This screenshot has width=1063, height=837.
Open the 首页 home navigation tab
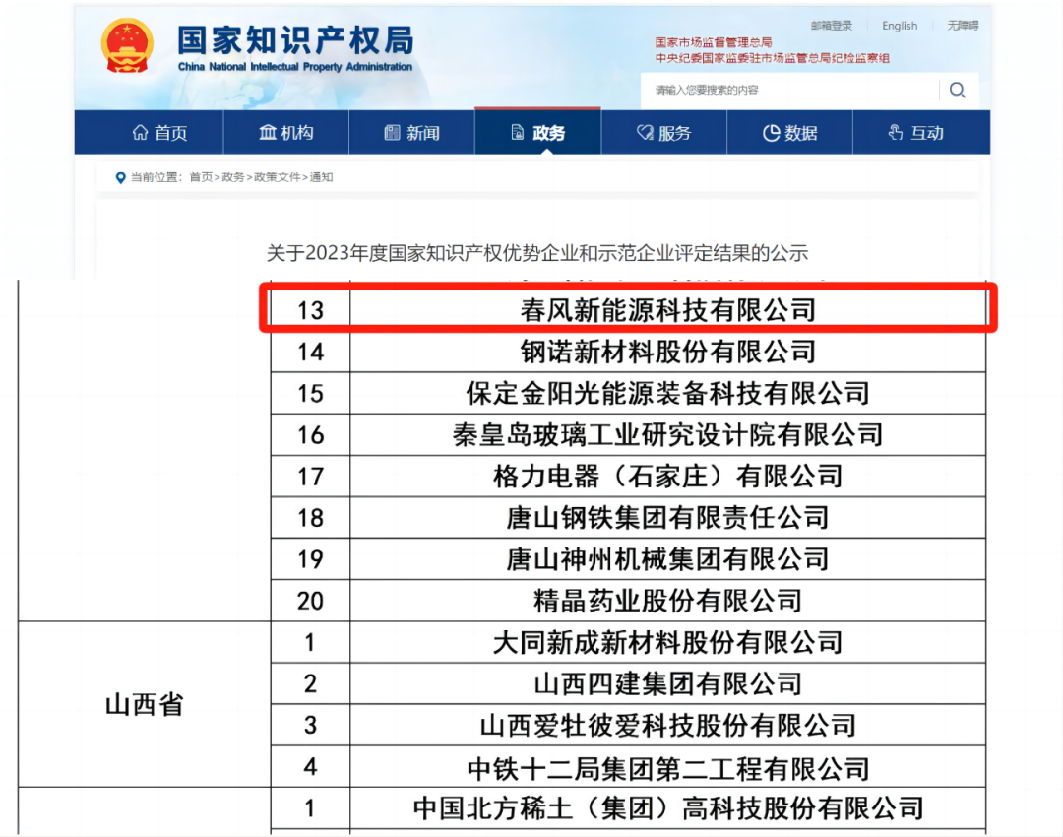(159, 133)
